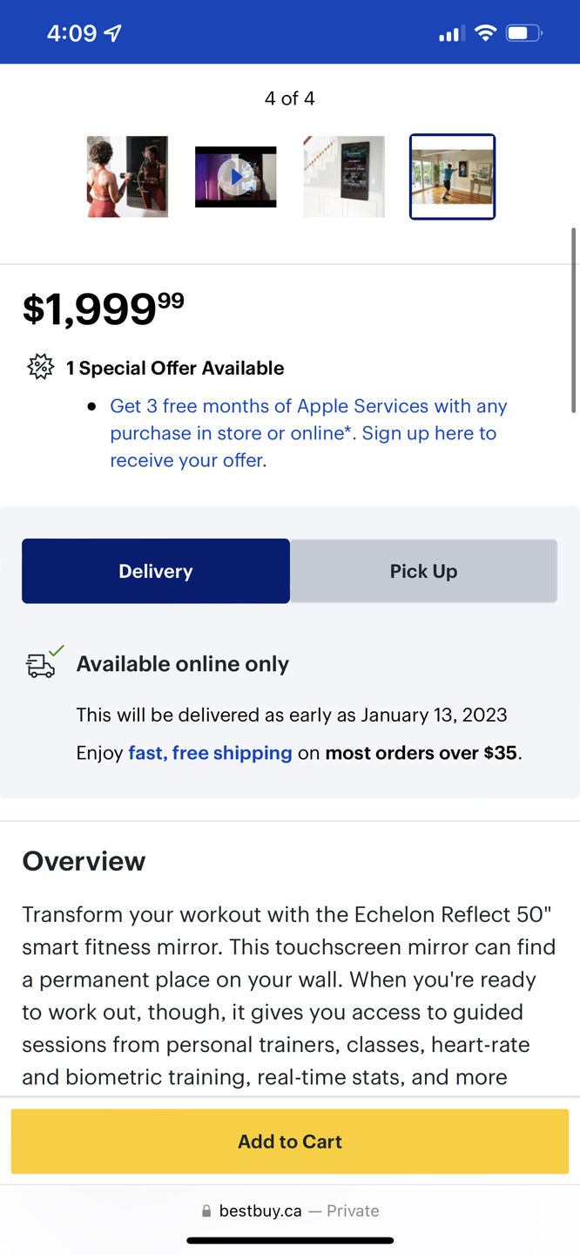The image size is (580, 1255).
Task: Tap the battery icon in status bar
Action: [523, 34]
